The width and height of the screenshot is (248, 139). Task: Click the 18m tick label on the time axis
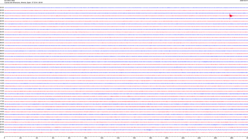[x=151, y=138]
